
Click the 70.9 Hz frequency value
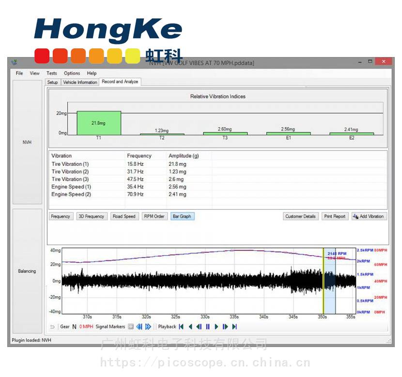pyautogui.click(x=135, y=194)
